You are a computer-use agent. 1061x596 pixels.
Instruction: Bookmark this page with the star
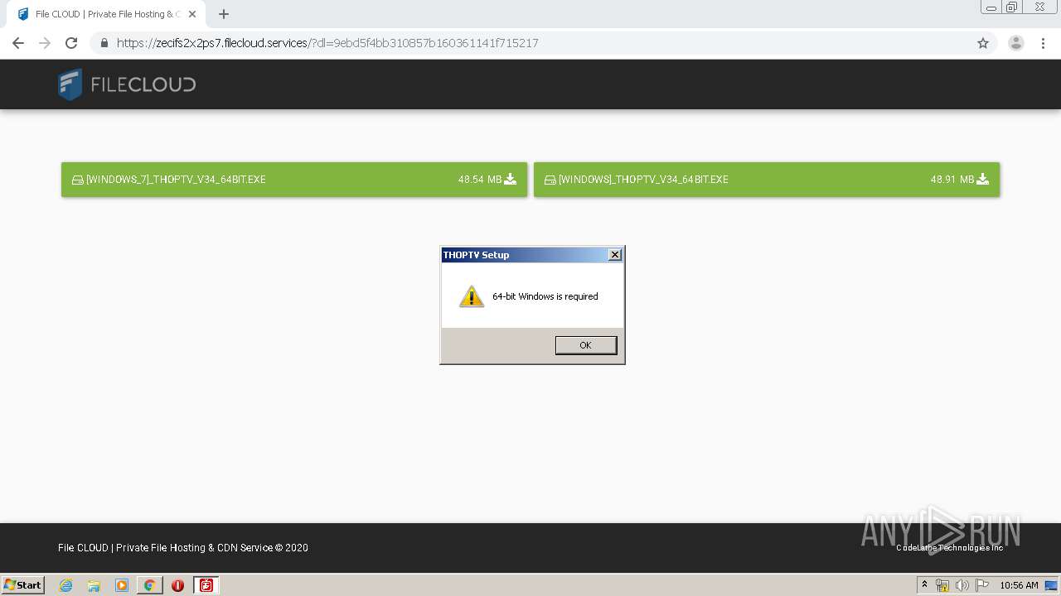[x=983, y=43]
